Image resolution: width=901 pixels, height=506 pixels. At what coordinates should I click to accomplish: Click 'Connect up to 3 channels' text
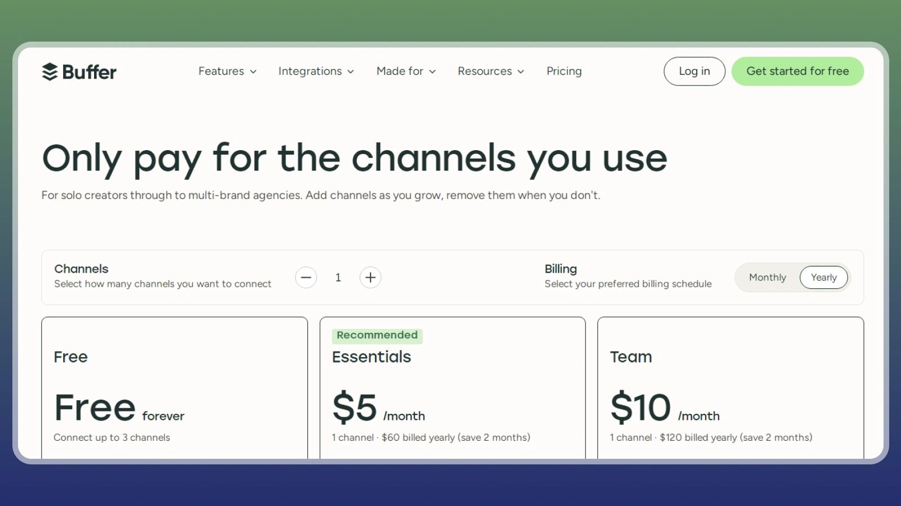coord(111,437)
